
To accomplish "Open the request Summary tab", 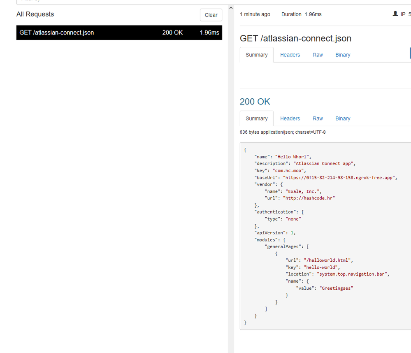I will [x=256, y=54].
